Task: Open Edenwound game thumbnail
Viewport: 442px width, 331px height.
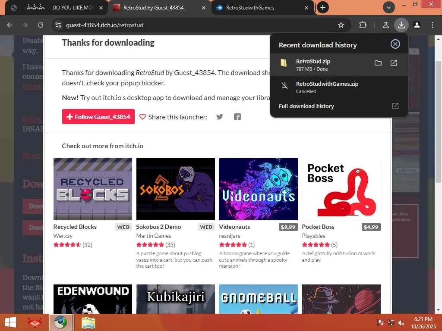Action: pyautogui.click(x=93, y=299)
